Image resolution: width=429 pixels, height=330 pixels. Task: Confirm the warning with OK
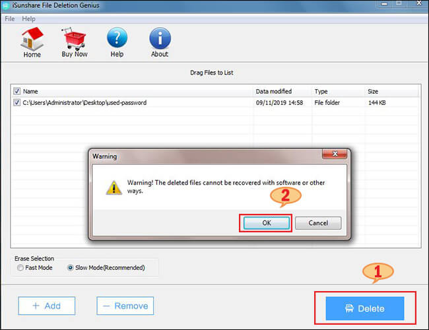[267, 223]
